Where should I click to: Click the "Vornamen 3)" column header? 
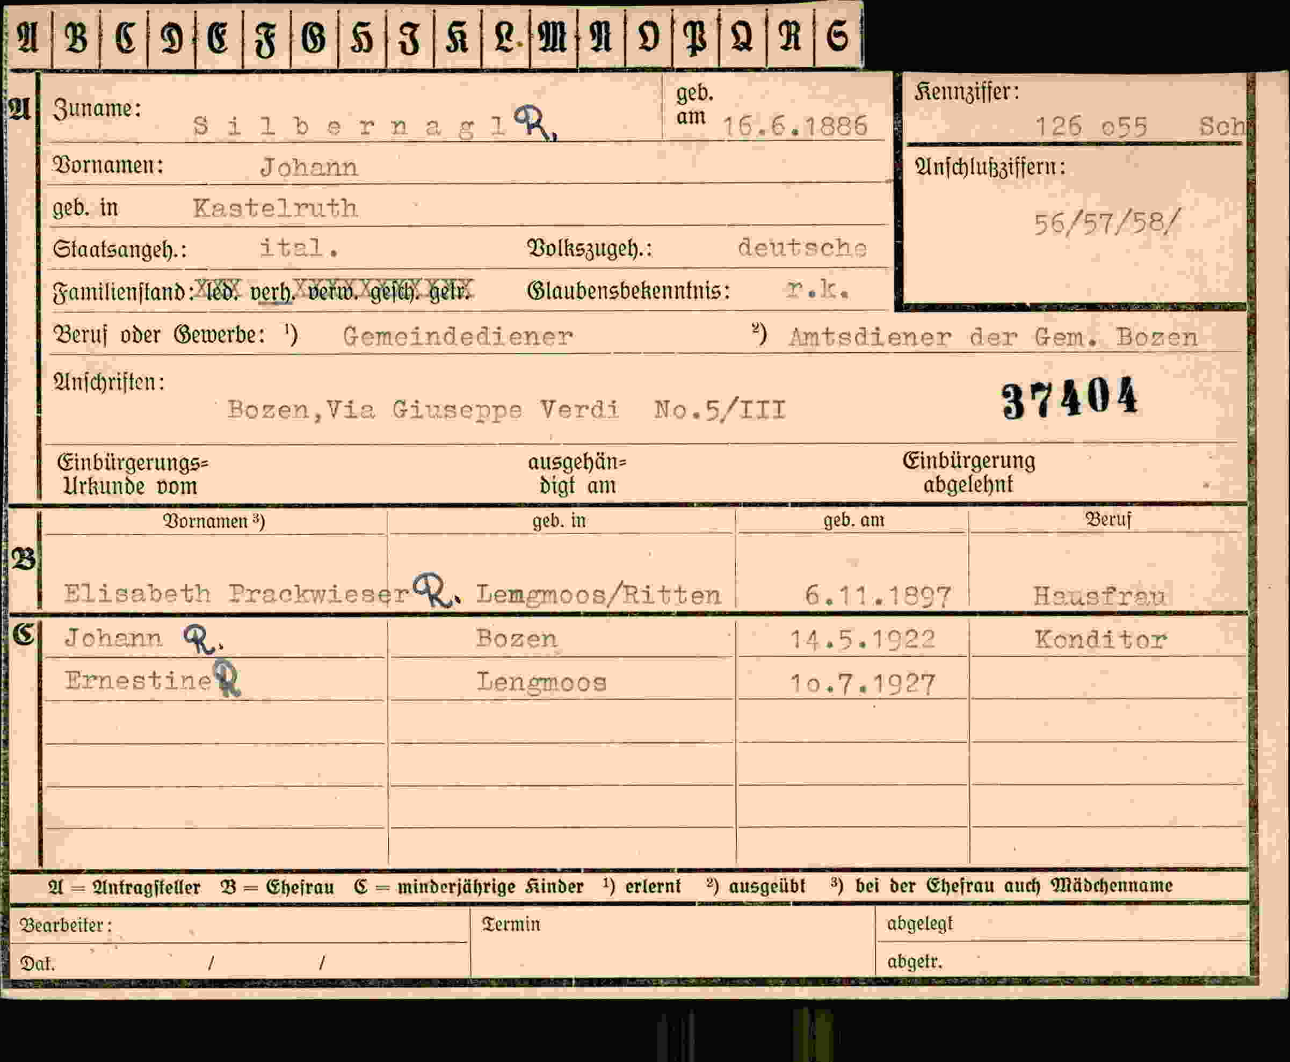(214, 521)
